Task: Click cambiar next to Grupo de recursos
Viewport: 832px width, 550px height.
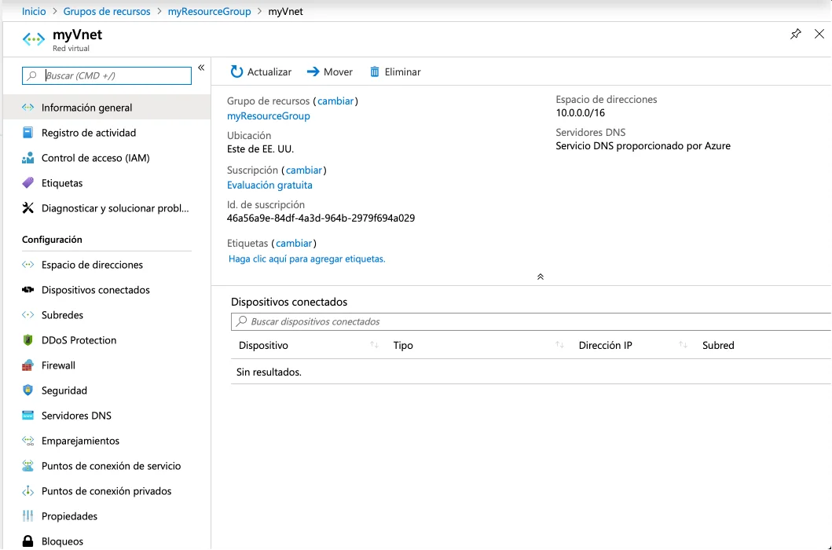Action: (335, 101)
